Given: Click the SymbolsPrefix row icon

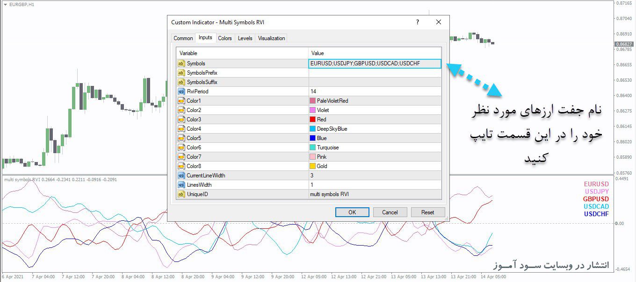Looking at the screenshot, I should coord(181,73).
